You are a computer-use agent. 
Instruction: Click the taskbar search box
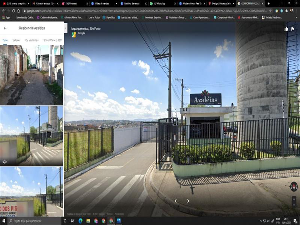34,221
